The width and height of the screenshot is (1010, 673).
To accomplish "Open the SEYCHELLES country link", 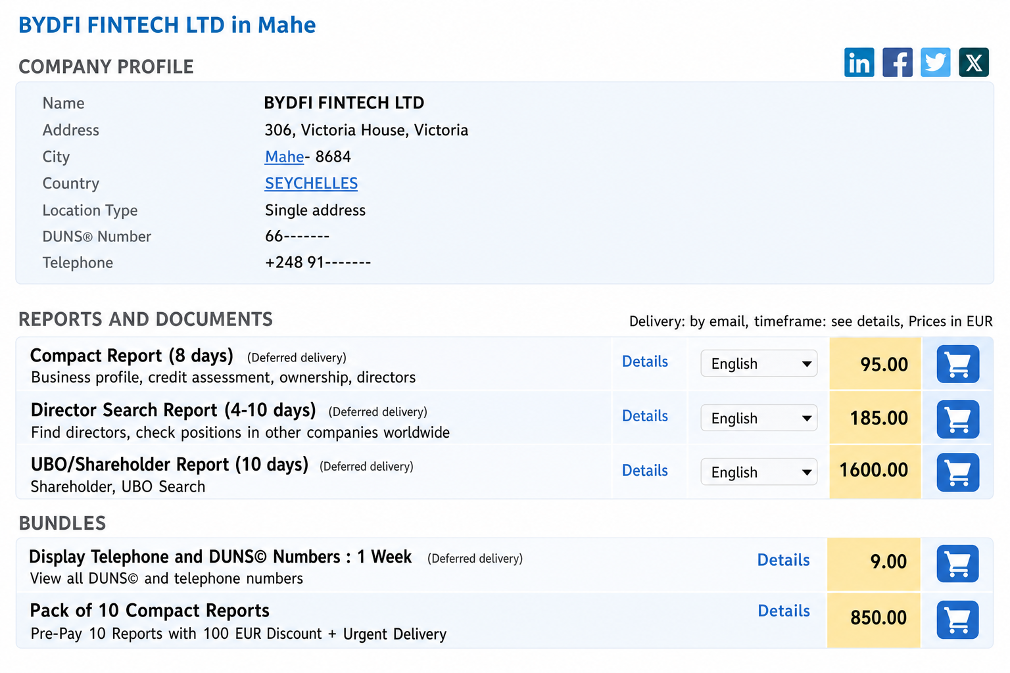I will click(311, 183).
